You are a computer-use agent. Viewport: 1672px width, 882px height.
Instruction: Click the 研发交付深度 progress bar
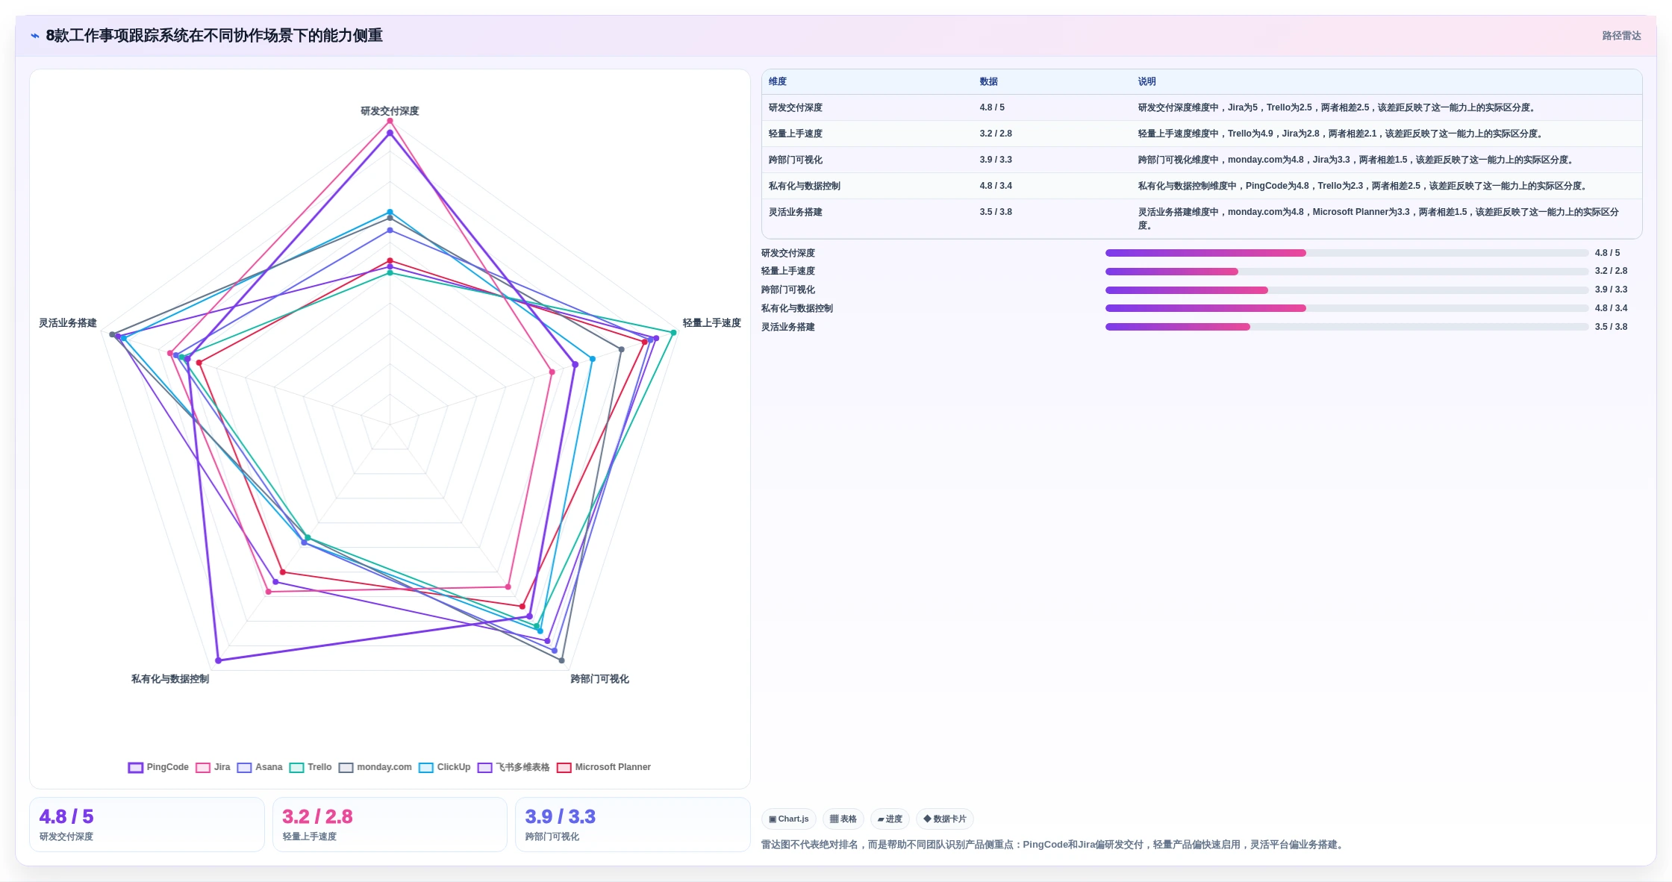tap(1347, 253)
